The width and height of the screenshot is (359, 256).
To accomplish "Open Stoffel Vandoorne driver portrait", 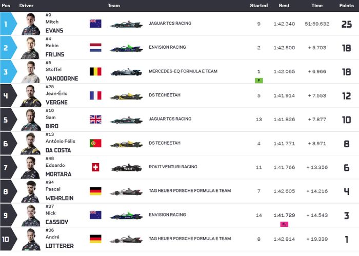I will pos(30,72).
